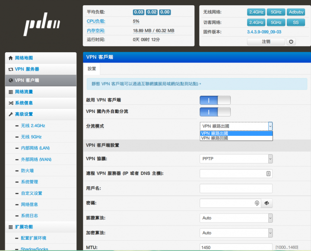Click the key icon inside password field
311x251 pixels.
(x=257, y=203)
